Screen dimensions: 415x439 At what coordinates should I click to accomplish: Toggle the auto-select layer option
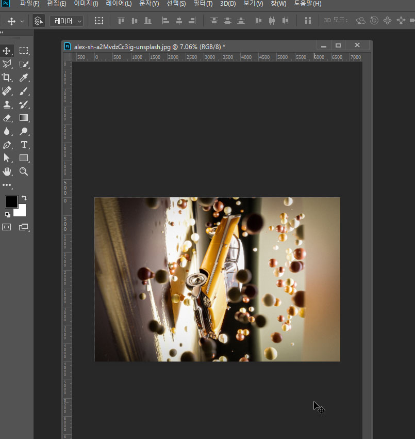[39, 21]
